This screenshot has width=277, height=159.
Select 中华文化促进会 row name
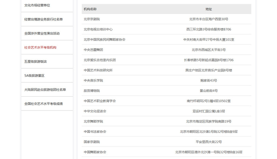point(95,111)
